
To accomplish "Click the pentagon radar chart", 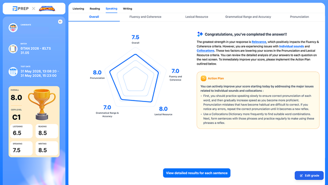I will coord(135,77).
